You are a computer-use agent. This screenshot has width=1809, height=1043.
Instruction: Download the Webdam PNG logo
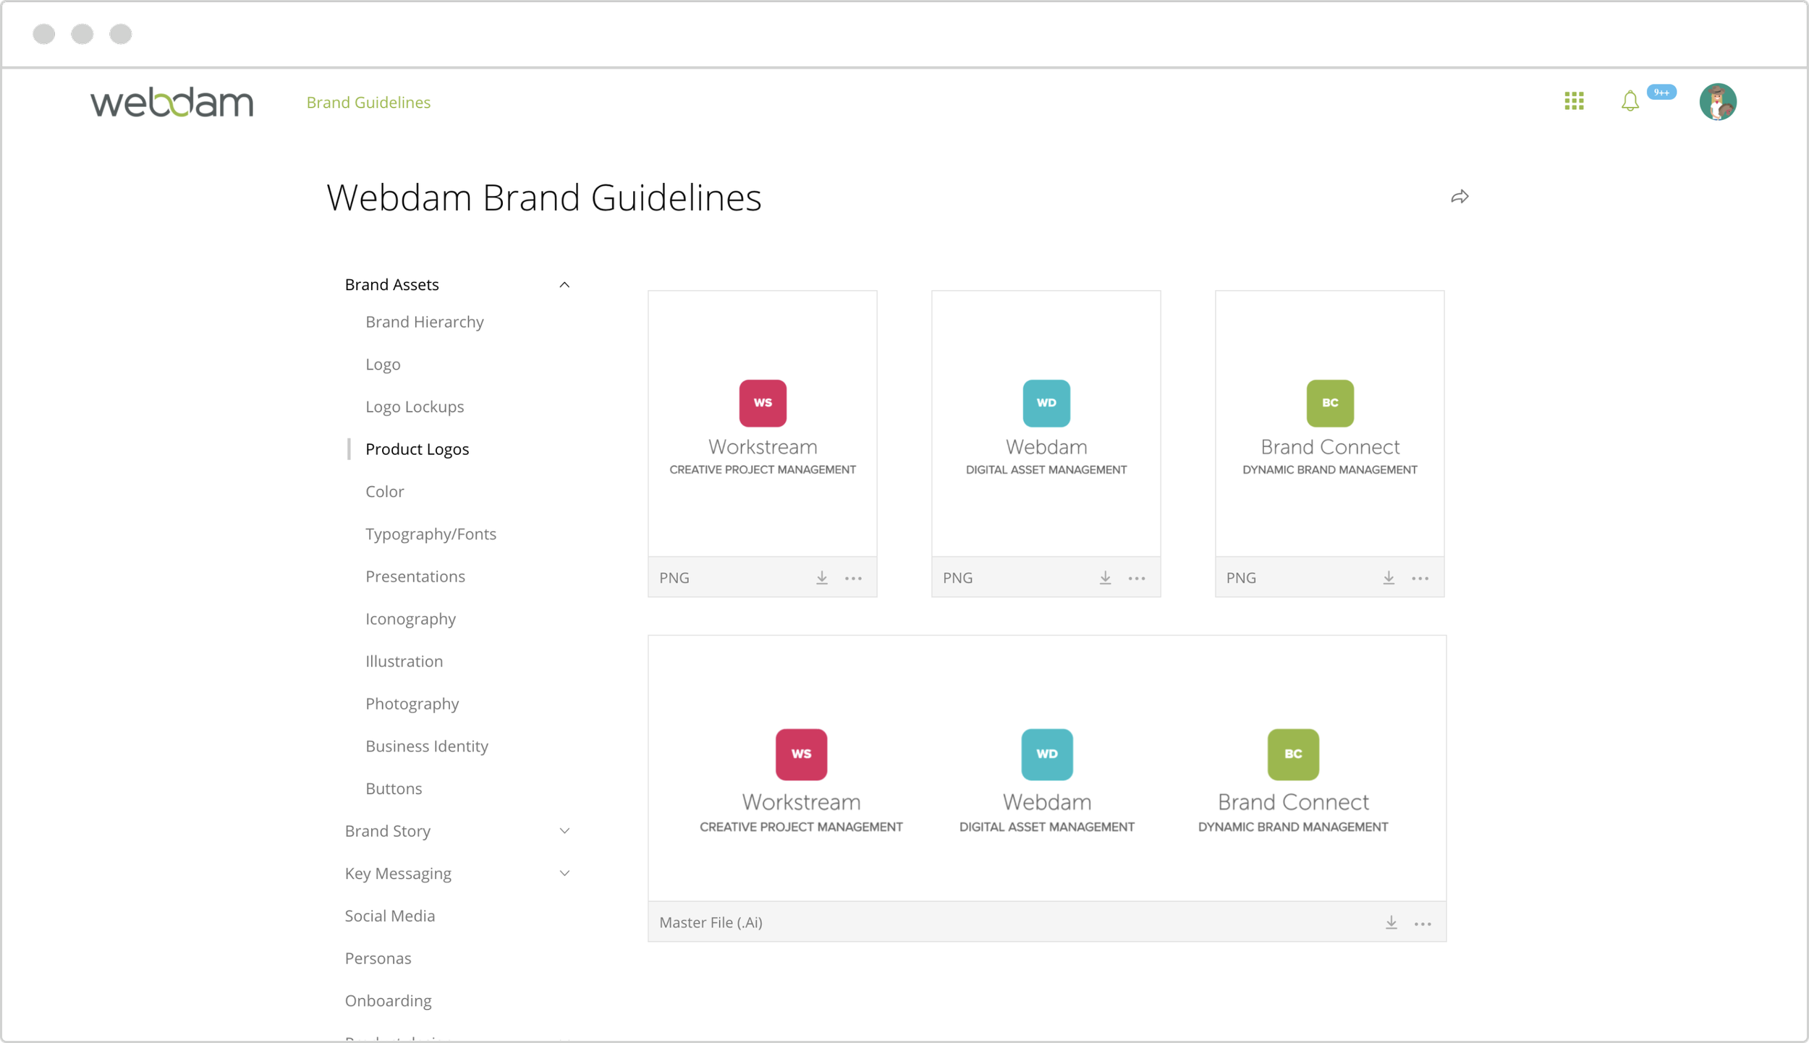pos(1105,578)
